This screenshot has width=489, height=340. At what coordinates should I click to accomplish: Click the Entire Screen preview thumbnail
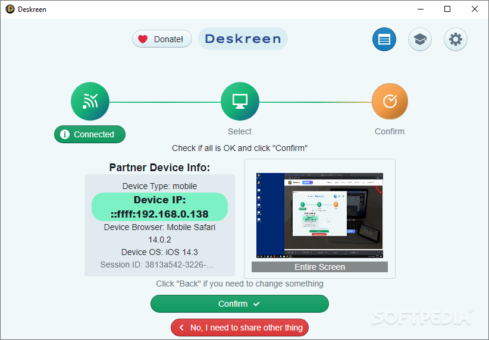319,215
